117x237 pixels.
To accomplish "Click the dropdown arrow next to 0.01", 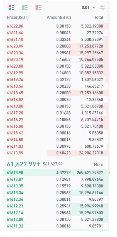I will 94,8.
